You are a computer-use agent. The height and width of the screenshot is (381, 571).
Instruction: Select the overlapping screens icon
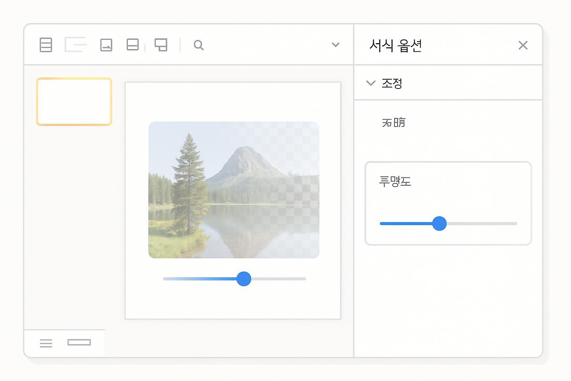click(161, 45)
